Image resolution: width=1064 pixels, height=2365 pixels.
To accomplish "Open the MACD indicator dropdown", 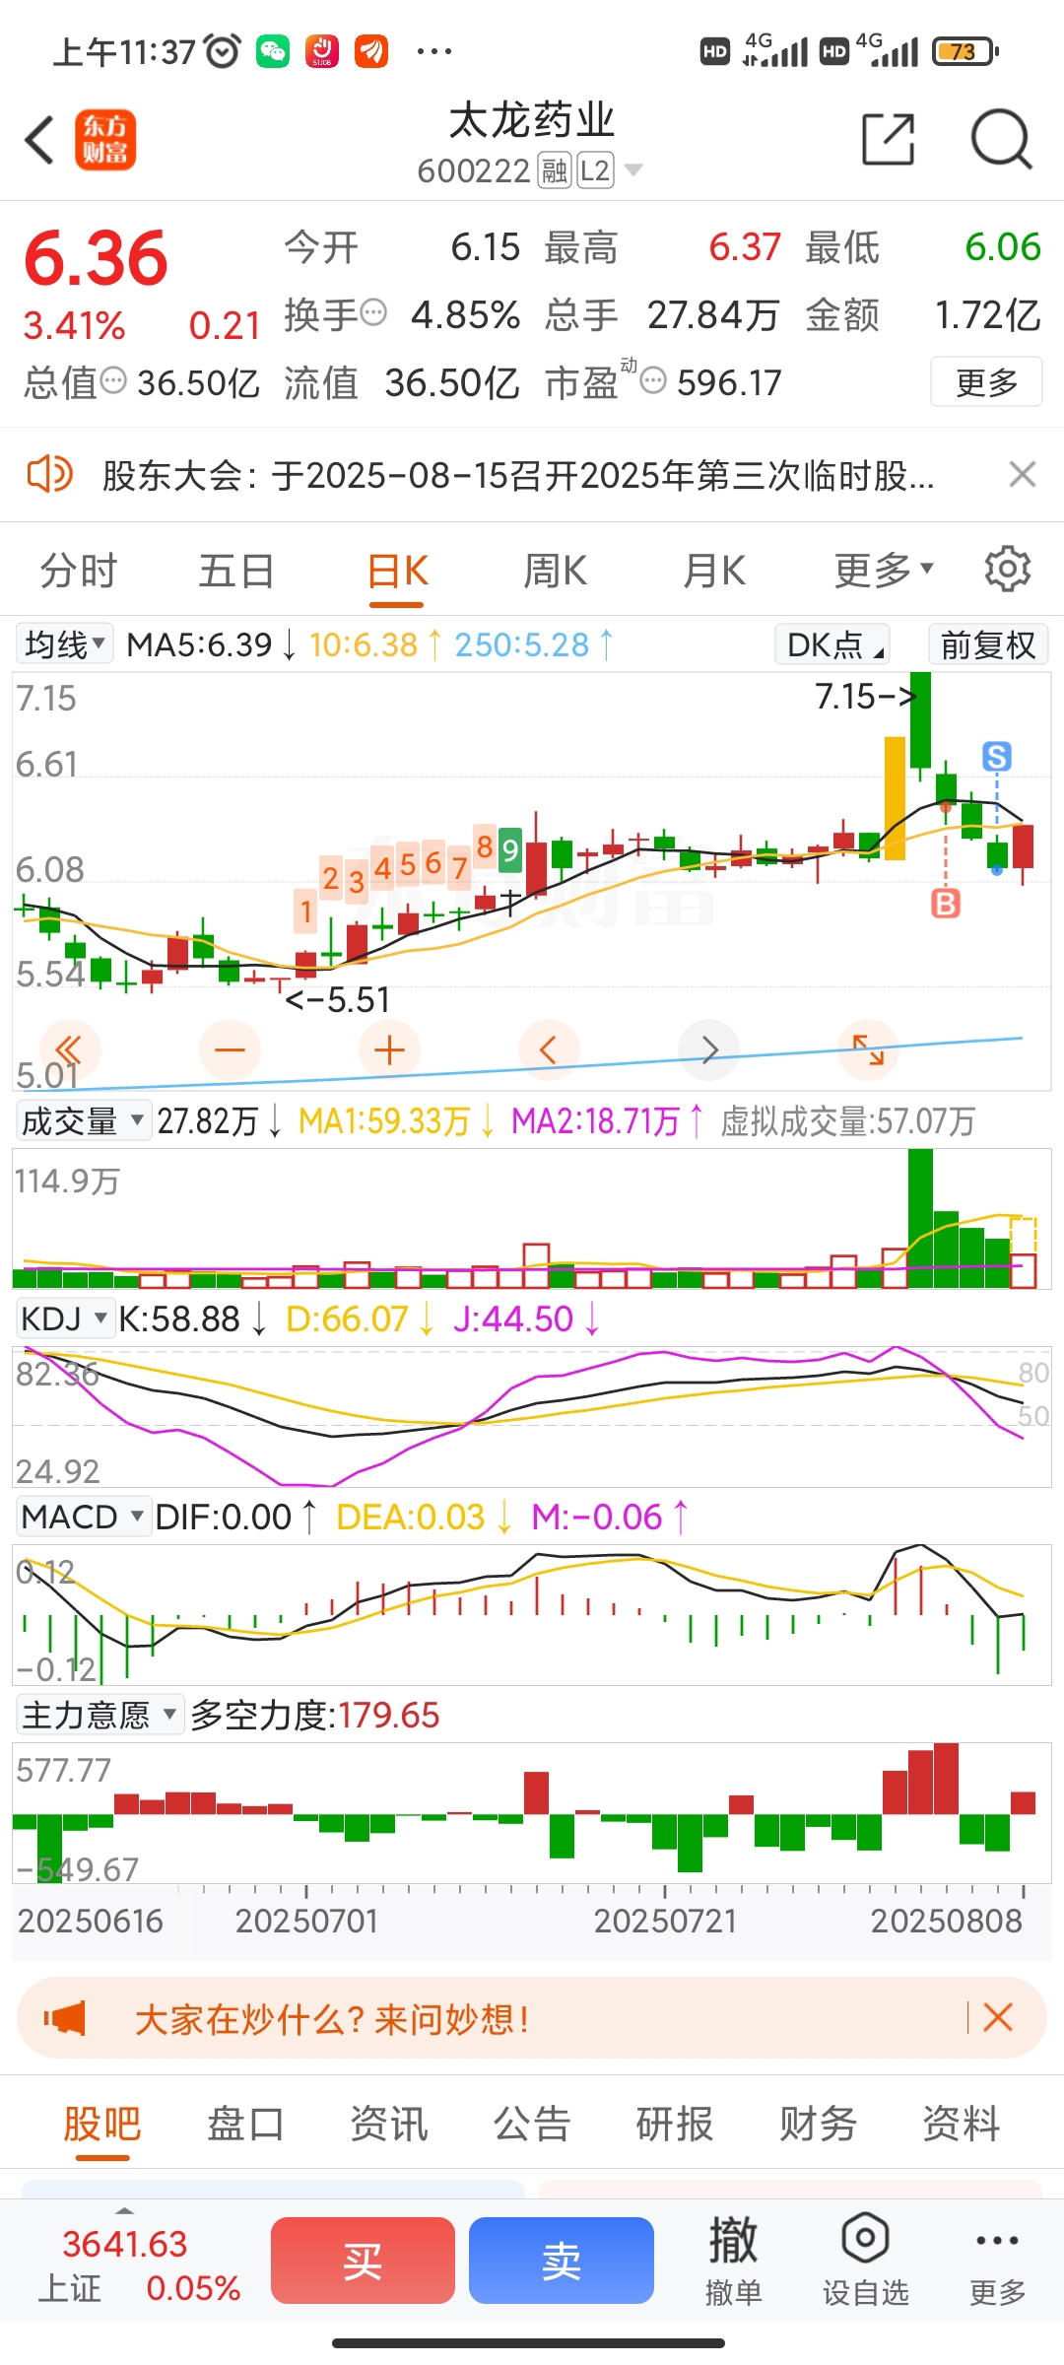I will tap(84, 1517).
